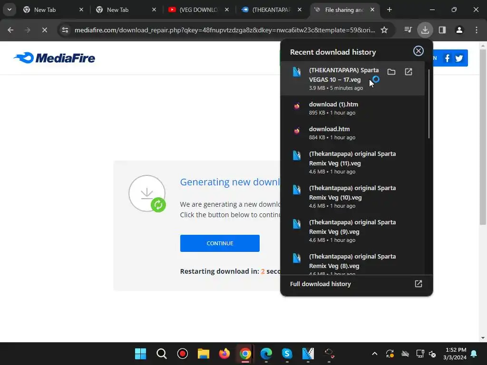The height and width of the screenshot is (365, 487).
Task: Switch to the YouTube VEG DOWNLO tab
Action: click(x=198, y=10)
